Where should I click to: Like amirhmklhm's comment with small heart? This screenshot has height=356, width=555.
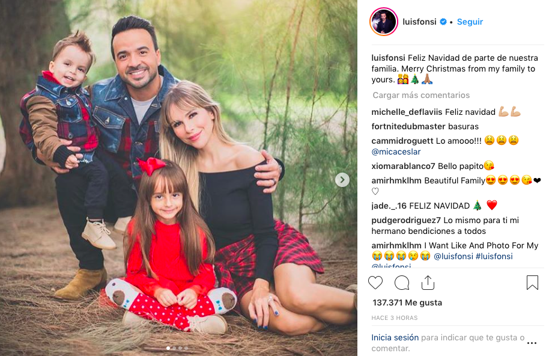point(375,192)
